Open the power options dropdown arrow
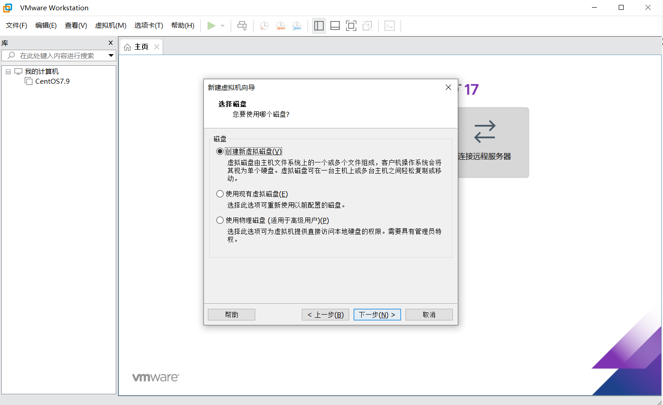The width and height of the screenshot is (663, 405). 223,26
